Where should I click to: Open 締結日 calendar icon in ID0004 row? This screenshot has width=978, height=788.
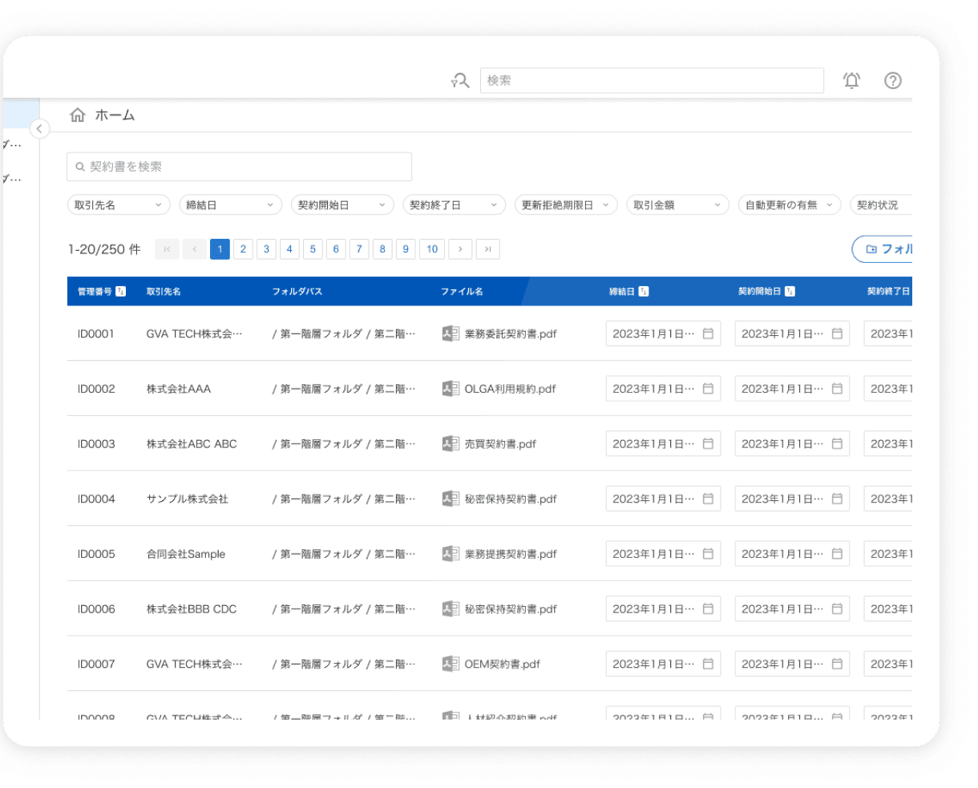click(x=708, y=499)
